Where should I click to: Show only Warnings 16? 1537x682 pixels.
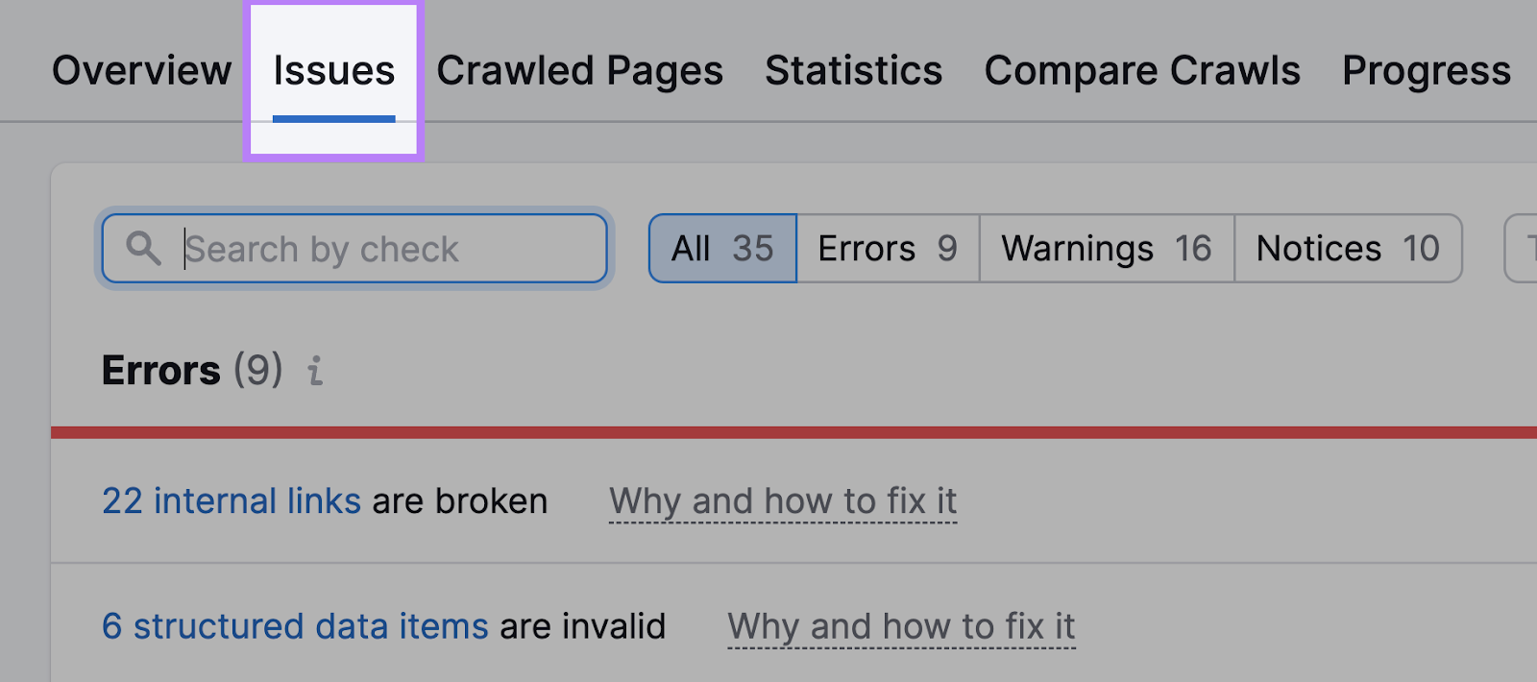[1105, 248]
